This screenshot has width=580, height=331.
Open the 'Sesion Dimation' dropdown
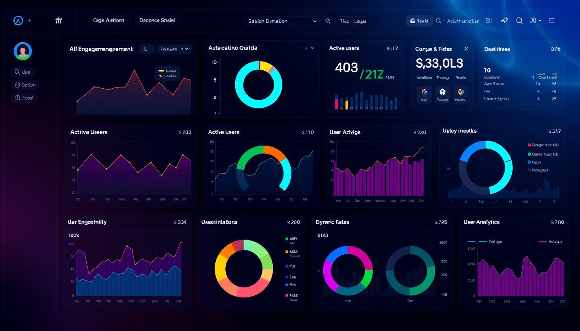(x=282, y=21)
